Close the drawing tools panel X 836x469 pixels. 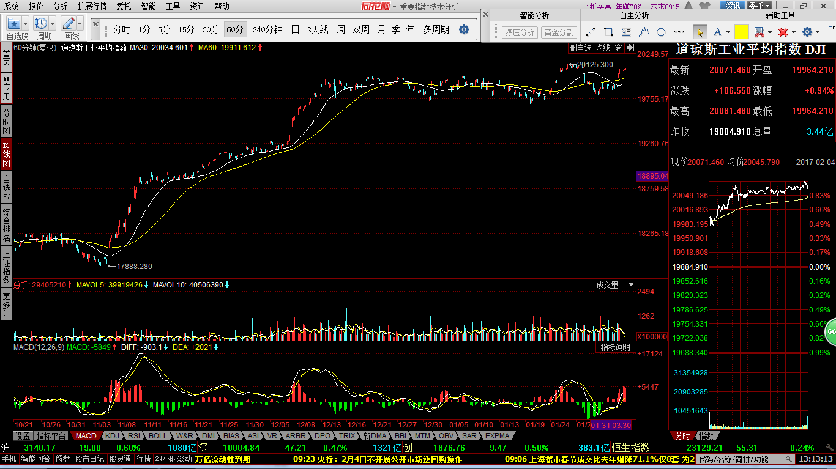tap(486, 14)
